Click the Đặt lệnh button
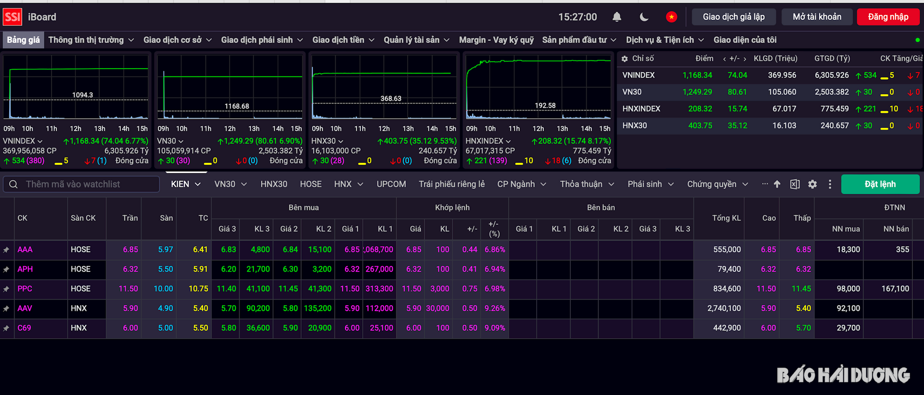This screenshot has height=395, width=924. pyautogui.click(x=880, y=184)
